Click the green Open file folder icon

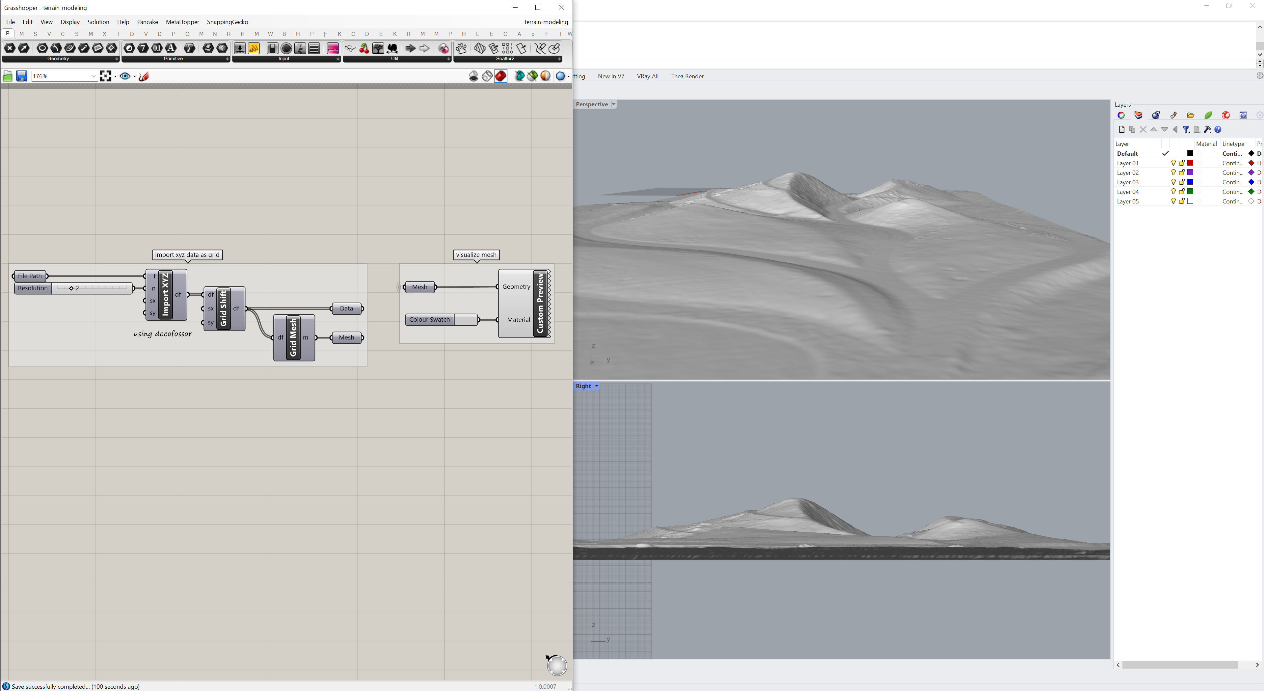tap(7, 76)
